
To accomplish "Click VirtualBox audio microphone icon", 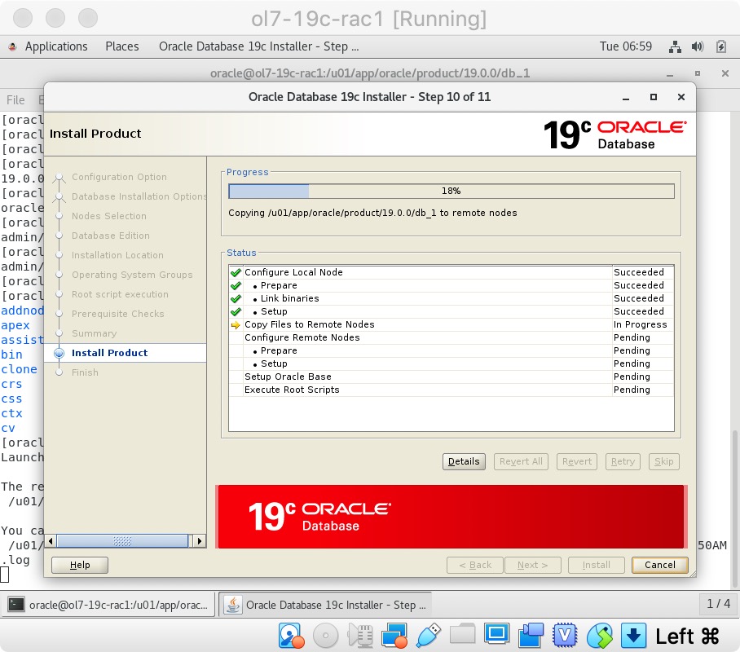I will [360, 636].
